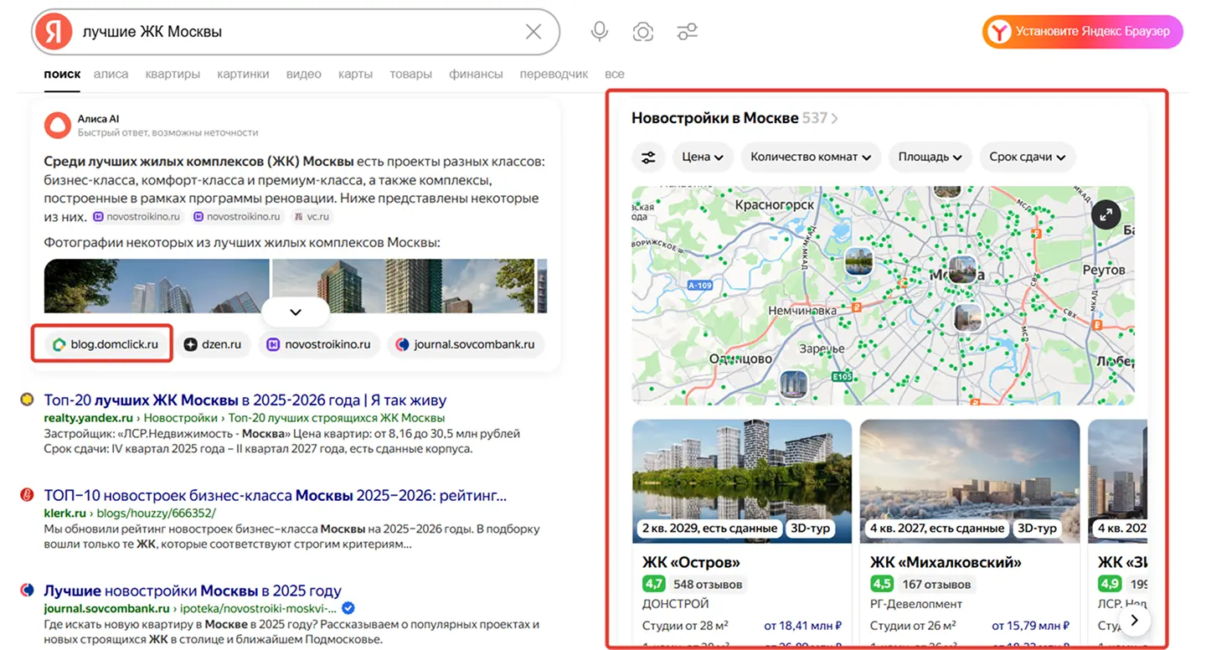This screenshot has height=650, width=1206.
Task: Open the Цена filter dropdown
Action: click(703, 157)
